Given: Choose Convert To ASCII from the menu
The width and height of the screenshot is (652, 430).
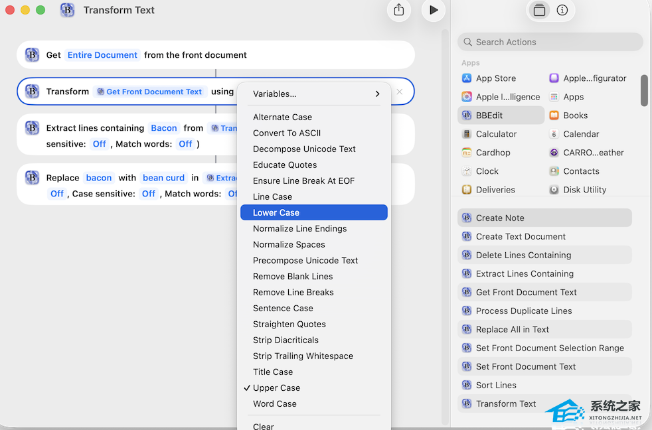Looking at the screenshot, I should click(x=314, y=133).
